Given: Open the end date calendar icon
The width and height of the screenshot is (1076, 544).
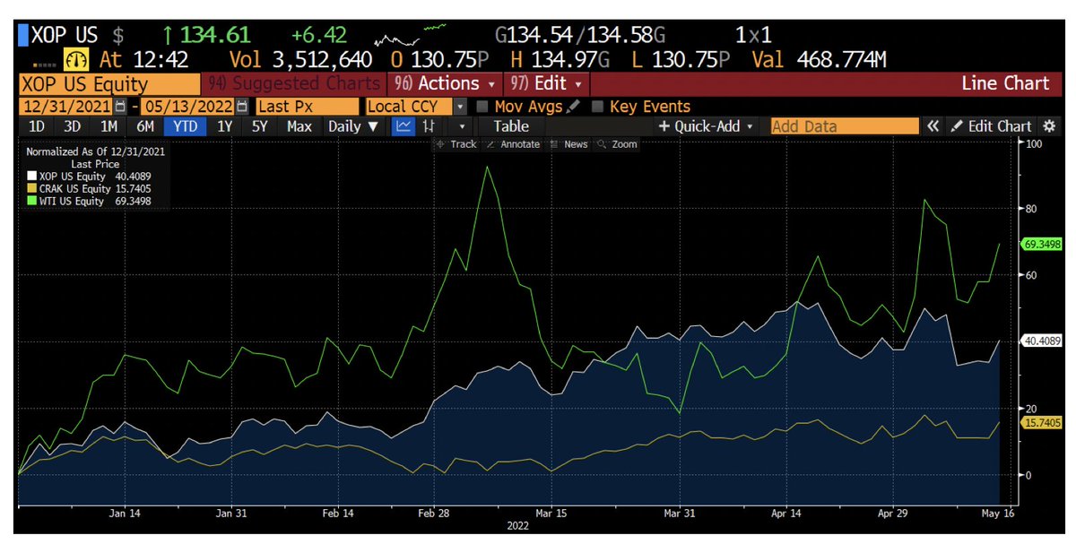Looking at the screenshot, I should [241, 107].
